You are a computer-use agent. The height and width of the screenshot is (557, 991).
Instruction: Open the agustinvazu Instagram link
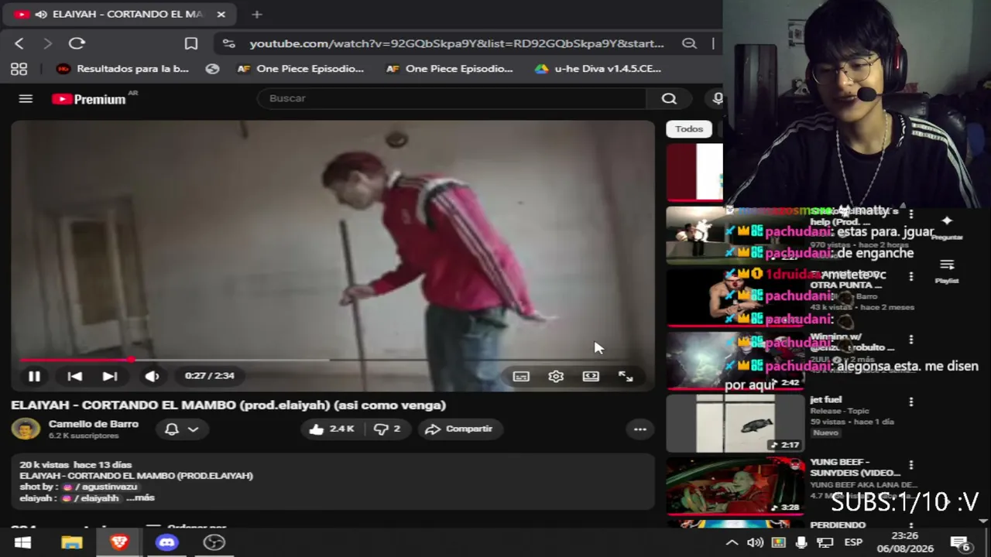click(100, 487)
